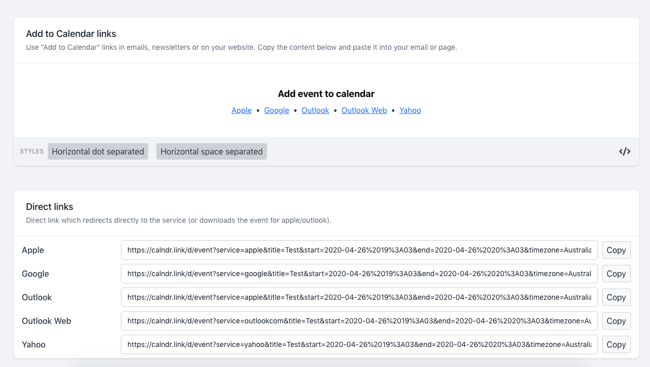Copy the Outlook direct link
Image resolution: width=650 pixels, height=367 pixels.
[616, 297]
